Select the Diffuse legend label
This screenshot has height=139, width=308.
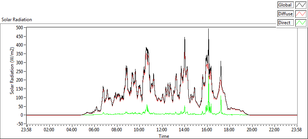coord(286,14)
